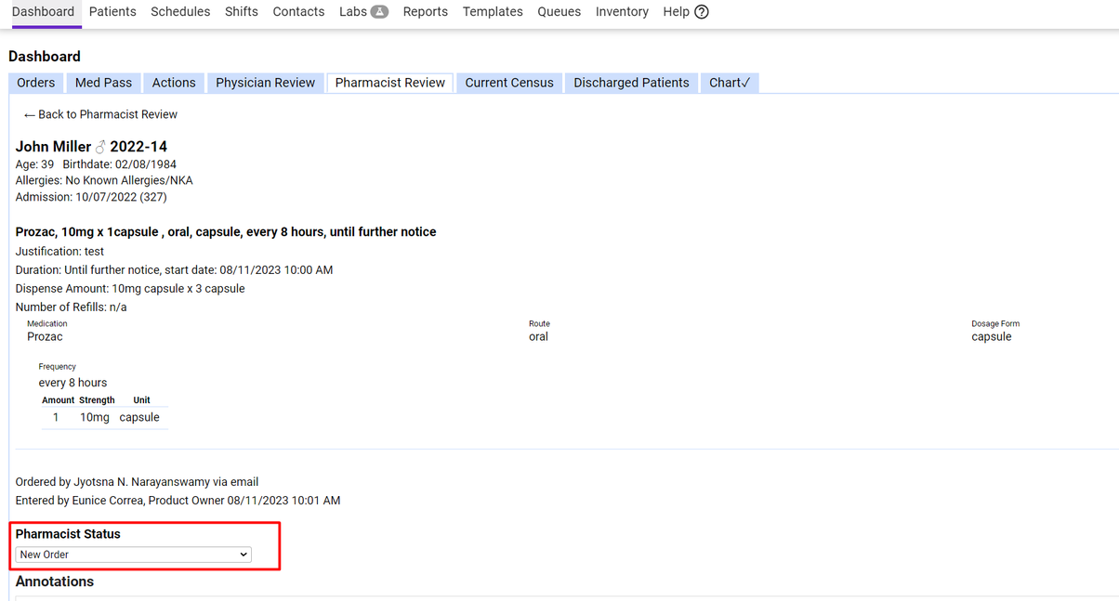Switch to the Orders tab
Screen dimensions: 1119x601
[x=36, y=83]
